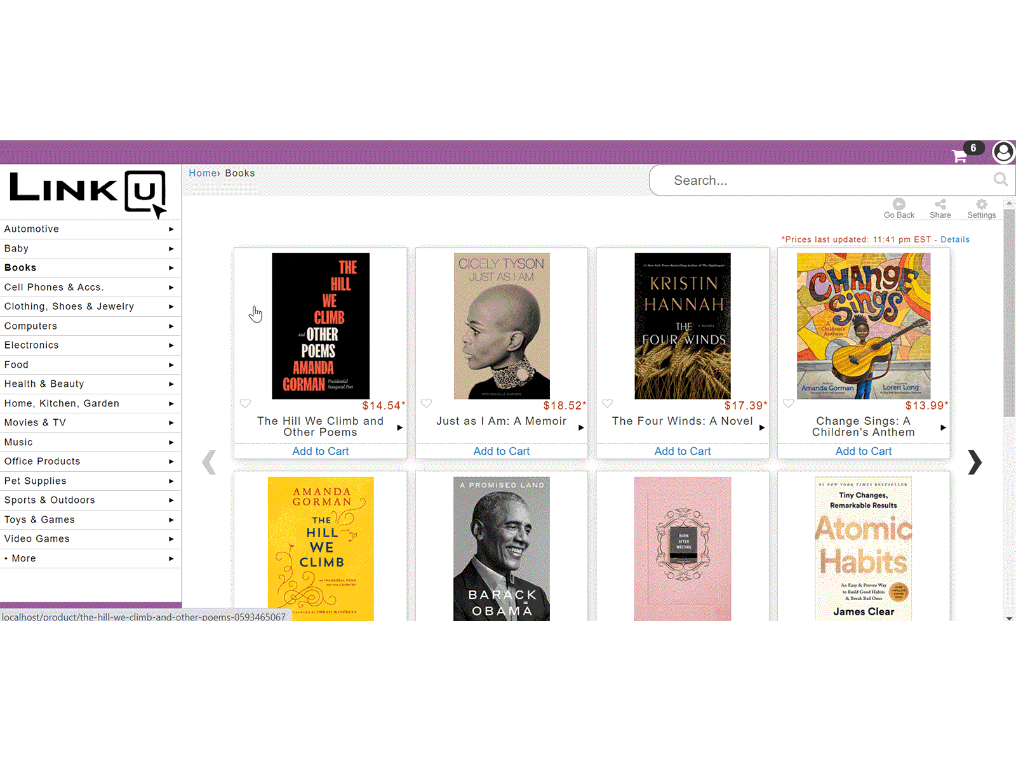Open the Office Products category
Viewport: 1016px width, 762px height.
(x=90, y=462)
